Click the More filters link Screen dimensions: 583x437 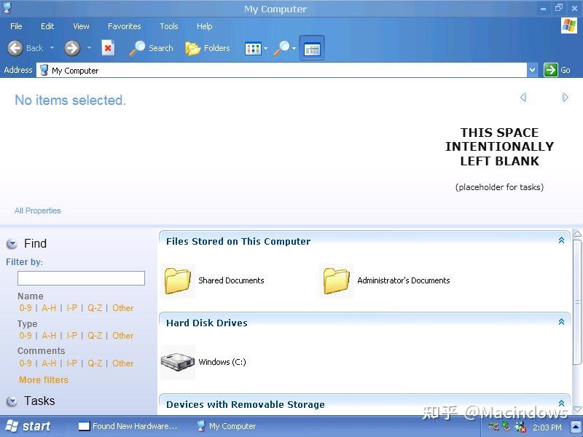[x=44, y=379]
